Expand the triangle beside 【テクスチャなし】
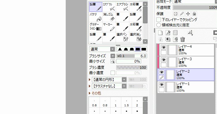 [90, 86]
